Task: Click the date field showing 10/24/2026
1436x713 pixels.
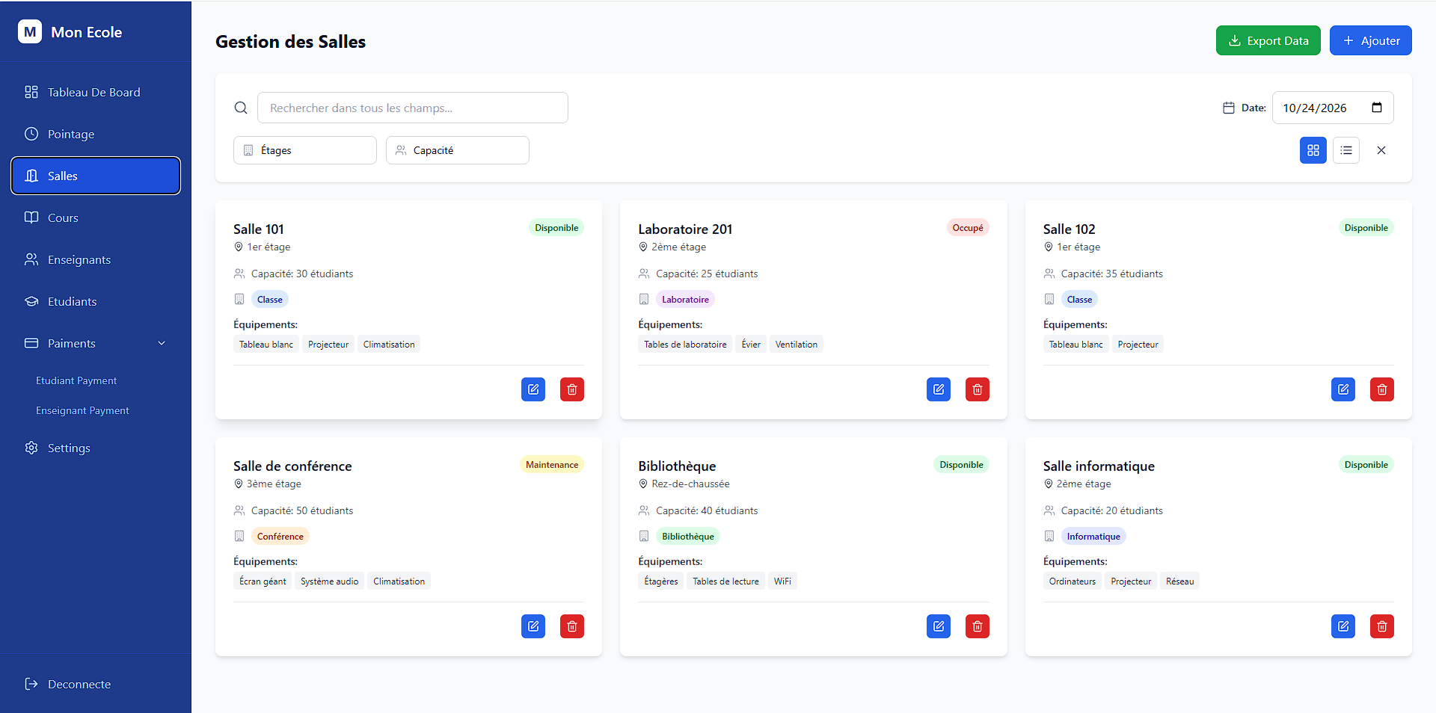Action: click(x=1333, y=108)
